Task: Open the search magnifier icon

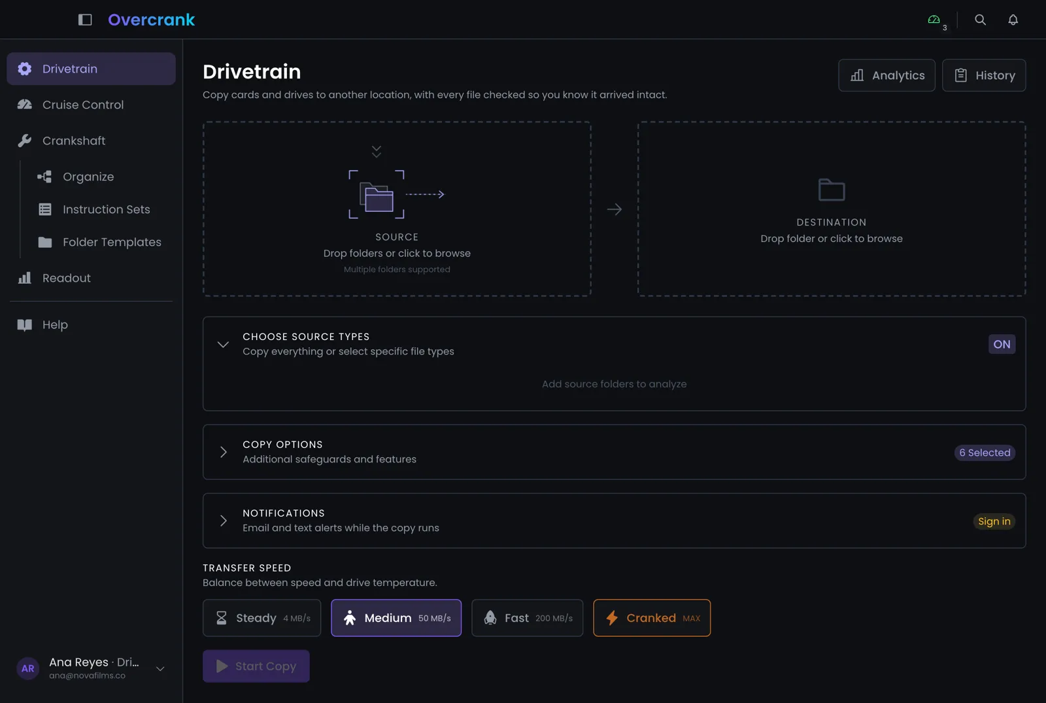Action: point(980,20)
